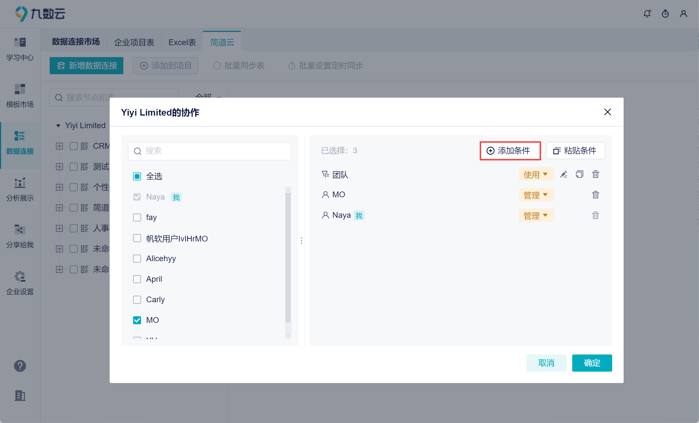
Task: Uncheck the MO user checkbox
Action: coord(137,320)
